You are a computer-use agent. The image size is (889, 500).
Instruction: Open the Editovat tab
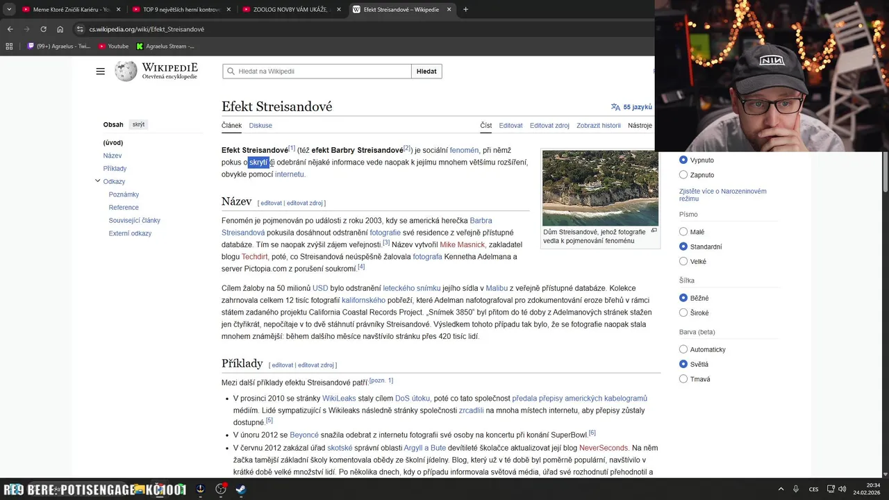[510, 126]
